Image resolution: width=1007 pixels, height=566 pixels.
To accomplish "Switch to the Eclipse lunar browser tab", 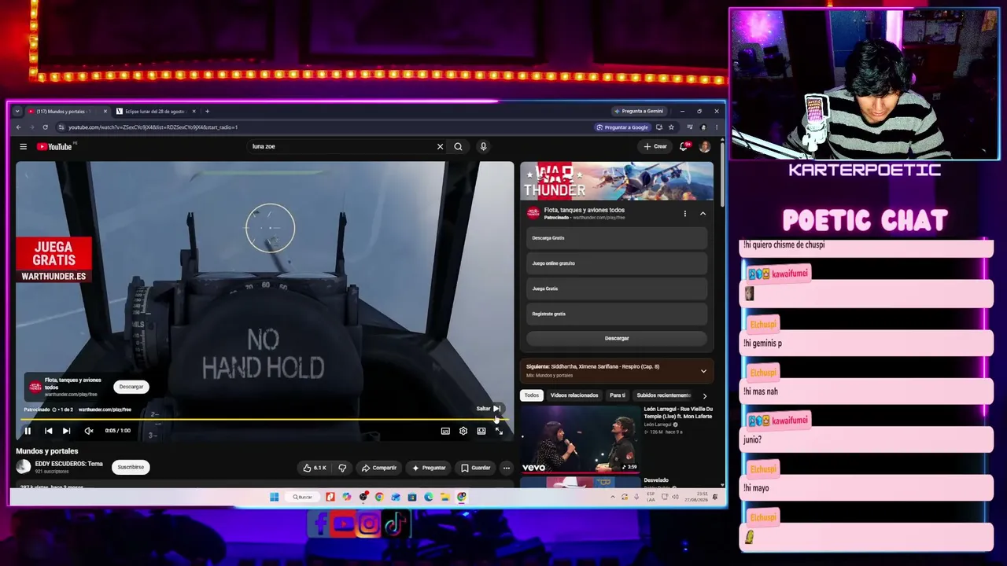I will pyautogui.click(x=155, y=112).
